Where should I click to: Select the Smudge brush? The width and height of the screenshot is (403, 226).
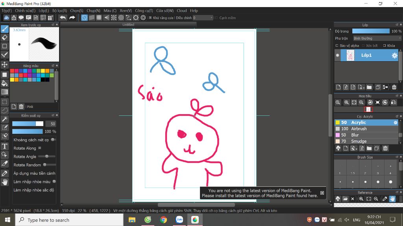(x=366, y=141)
